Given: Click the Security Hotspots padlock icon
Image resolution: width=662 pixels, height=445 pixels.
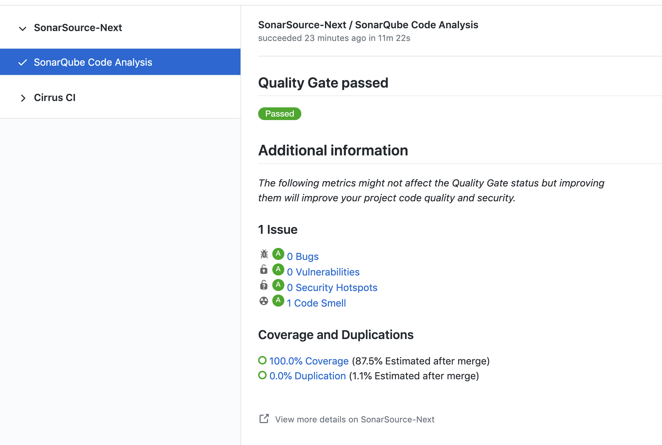Looking at the screenshot, I should pos(264,285).
